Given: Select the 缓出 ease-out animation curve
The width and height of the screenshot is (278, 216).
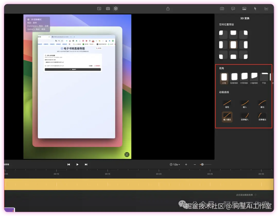Looking at the screenshot, I should point(262,104).
